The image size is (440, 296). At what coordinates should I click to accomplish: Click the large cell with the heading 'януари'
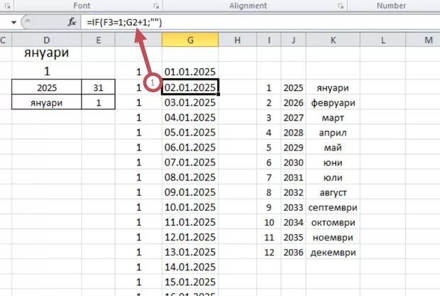(x=47, y=53)
